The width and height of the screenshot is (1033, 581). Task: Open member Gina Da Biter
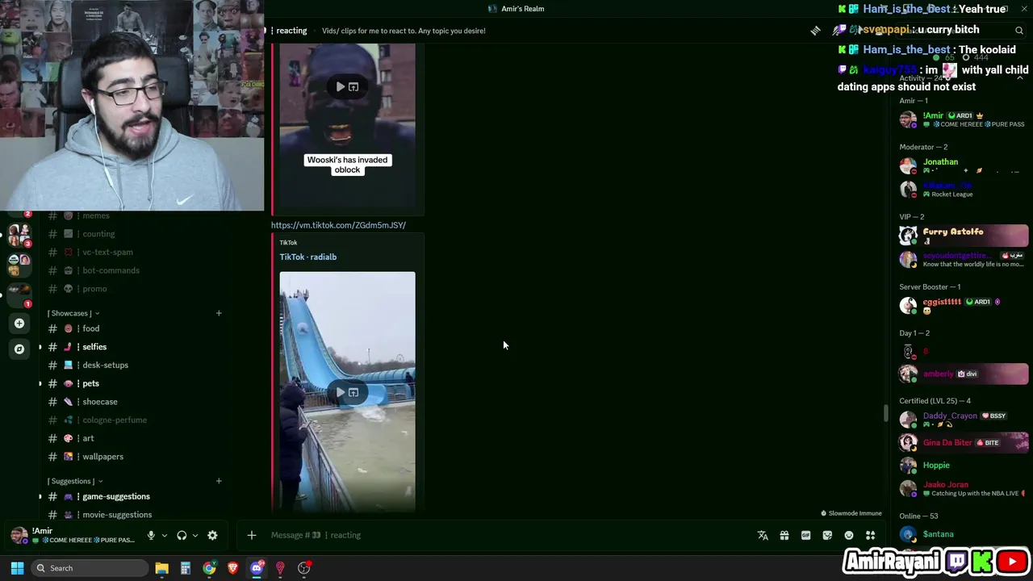pos(962,442)
